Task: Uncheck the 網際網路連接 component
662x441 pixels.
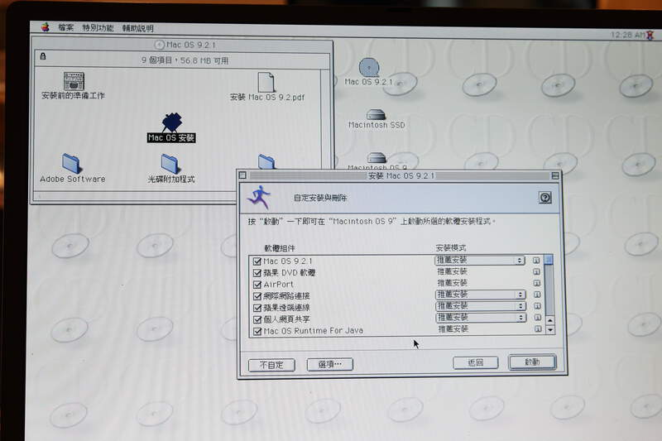Action: point(257,296)
